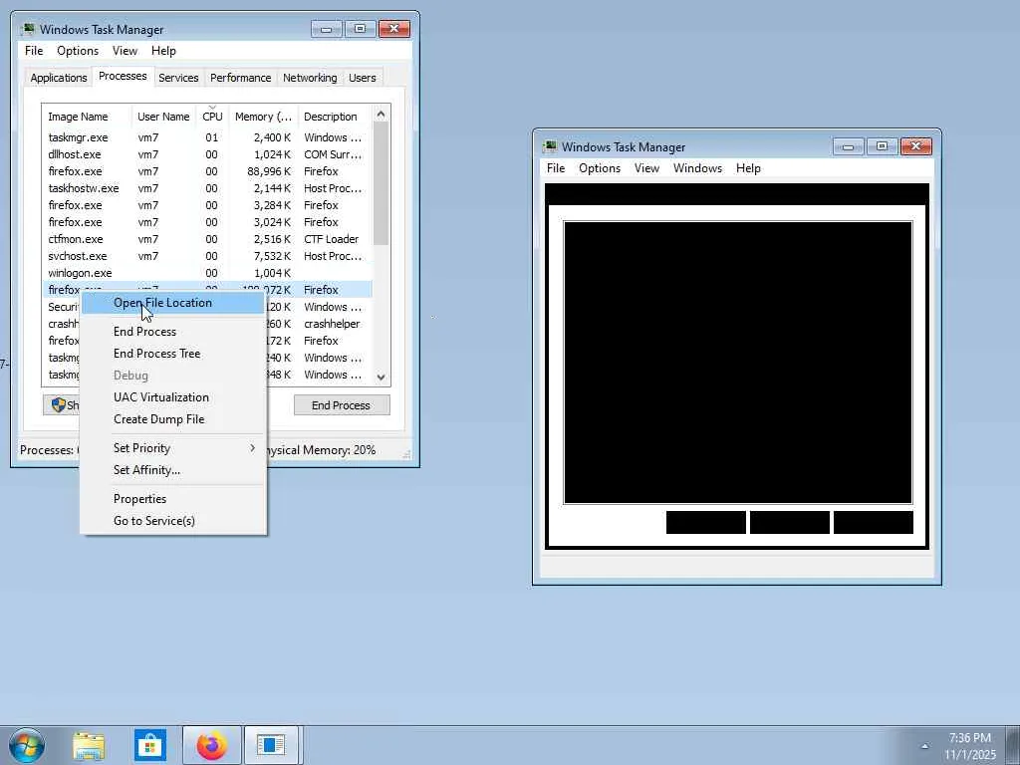The height and width of the screenshot is (765, 1020).
Task: Close the left Task Manager window
Action: coord(394,29)
